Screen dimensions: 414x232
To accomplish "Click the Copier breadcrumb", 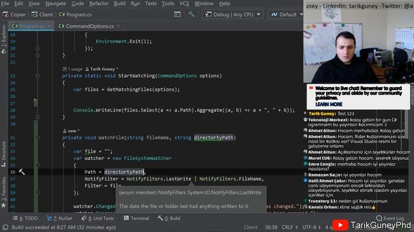I will (x=14, y=14).
